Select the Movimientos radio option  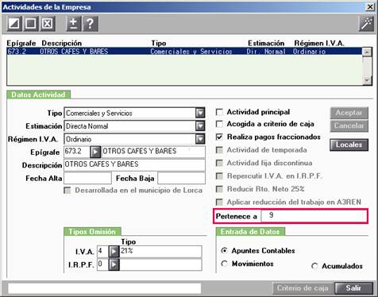224,264
